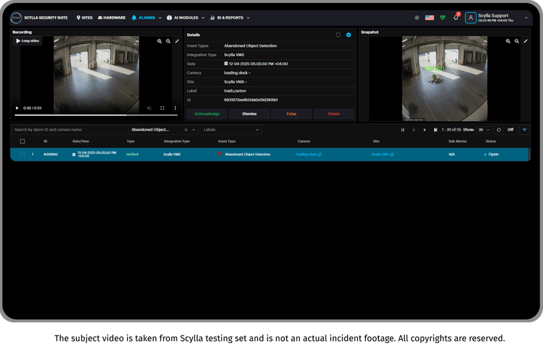Click the Date/Time column header
This screenshot has height=347, width=543.
[81, 141]
